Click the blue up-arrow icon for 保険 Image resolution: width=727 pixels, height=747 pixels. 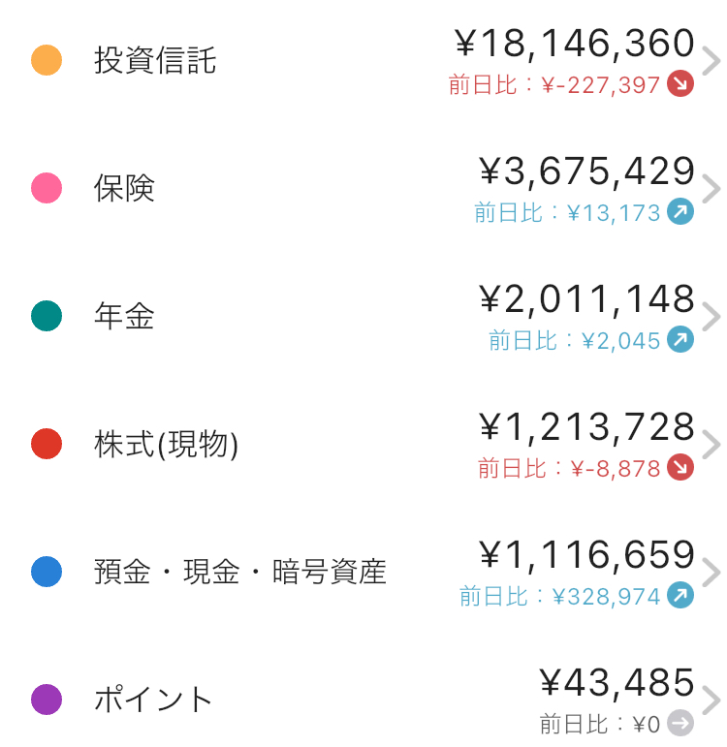[x=680, y=212]
